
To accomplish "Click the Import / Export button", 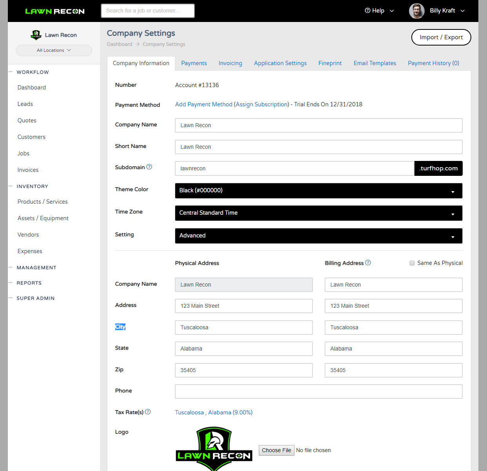I will pos(441,37).
